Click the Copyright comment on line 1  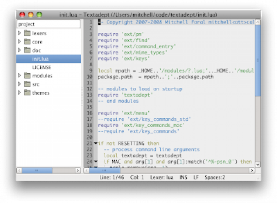pyautogui.click(x=176, y=22)
